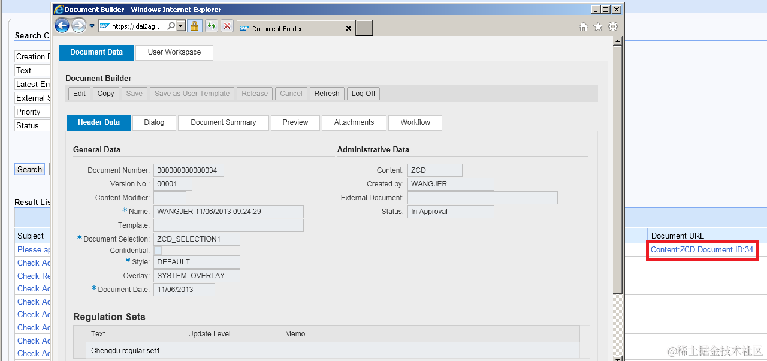Expand the recent pages chevron next to Forward

click(91, 26)
